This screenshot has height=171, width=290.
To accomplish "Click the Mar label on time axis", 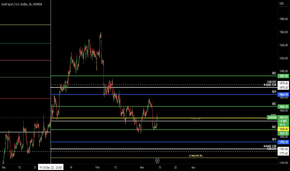I will coord(142,168).
